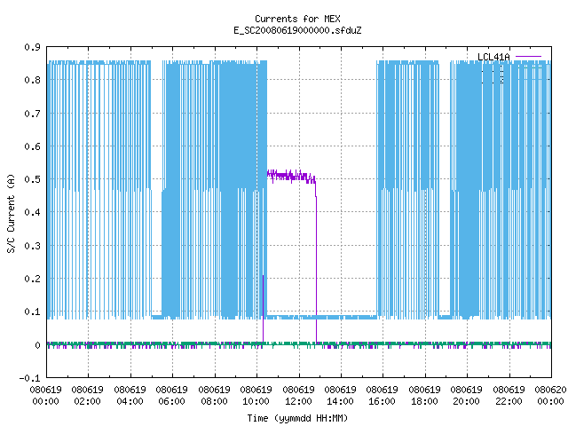Click the x-axis time label '02:00'
The width and height of the screenshot is (568, 426).
pyautogui.click(x=87, y=401)
